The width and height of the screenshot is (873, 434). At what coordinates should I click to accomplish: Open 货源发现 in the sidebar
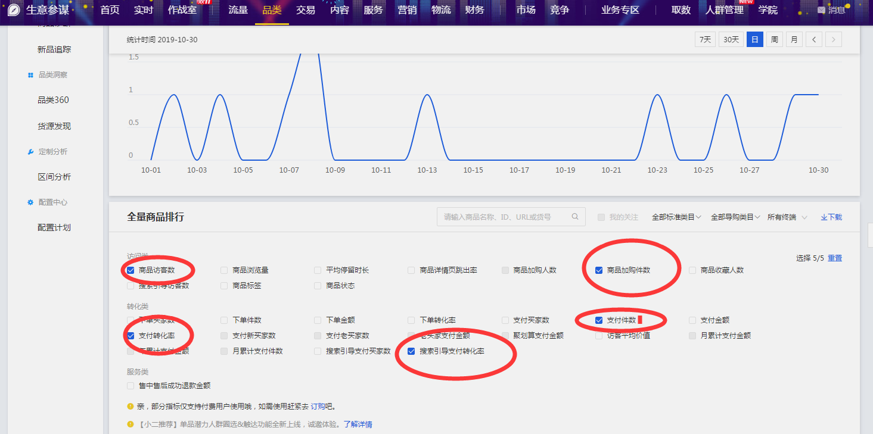54,126
